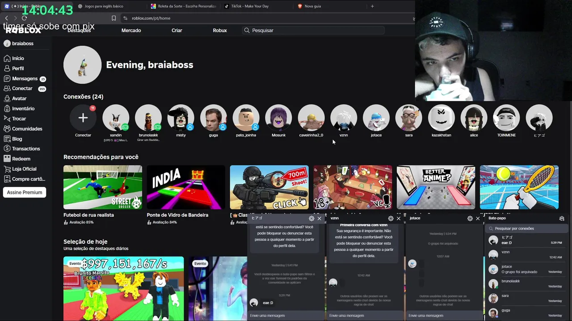Click the Pesquisar search field
Image resolution: width=572 pixels, height=321 pixels.
[313, 30]
